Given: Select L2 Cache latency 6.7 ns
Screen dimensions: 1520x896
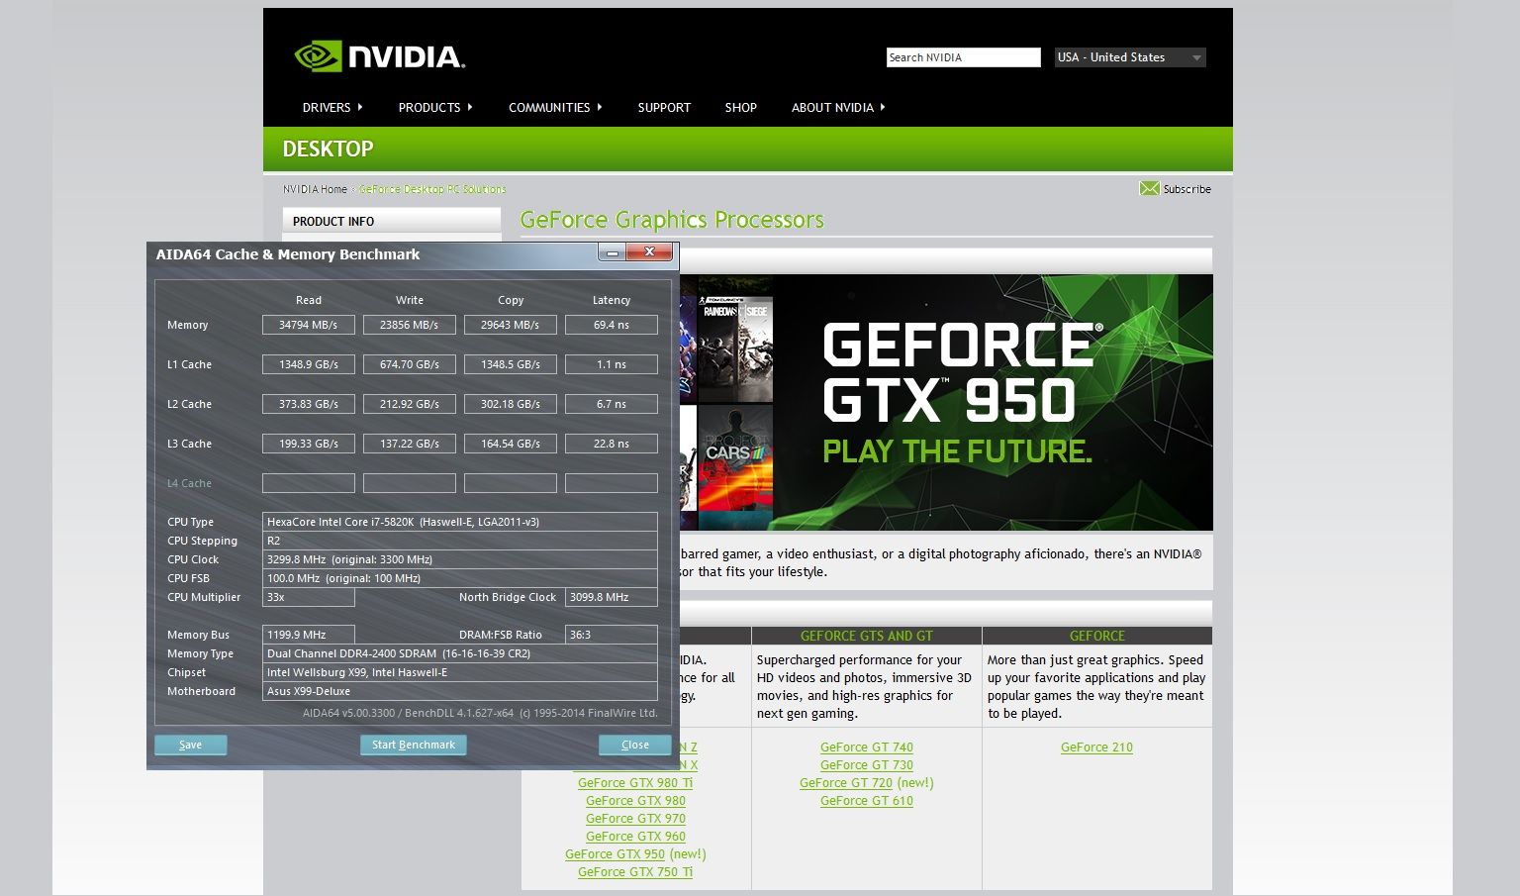Looking at the screenshot, I should pyautogui.click(x=612, y=404).
